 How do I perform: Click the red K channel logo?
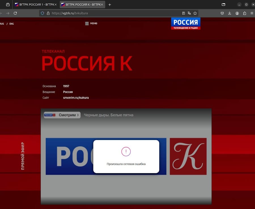tap(188, 156)
